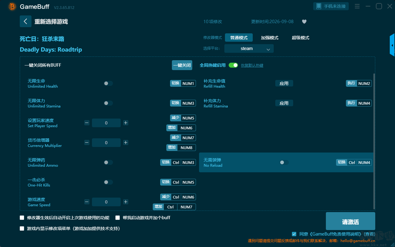Enable Unlimited Ammo switch
This screenshot has width=395, height=247.
pyautogui.click(x=108, y=162)
